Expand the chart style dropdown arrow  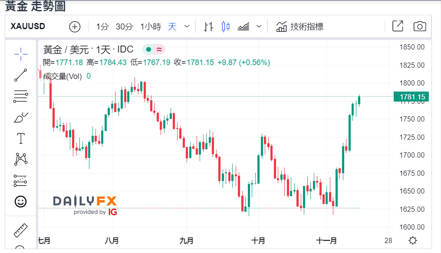tap(259, 26)
